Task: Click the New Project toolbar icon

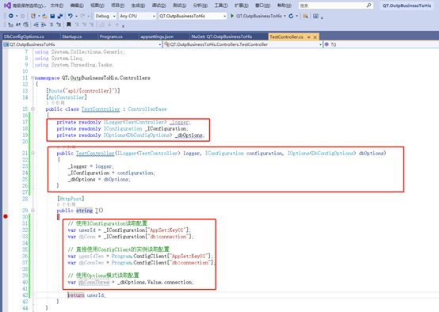Action: pyautogui.click(x=33, y=16)
